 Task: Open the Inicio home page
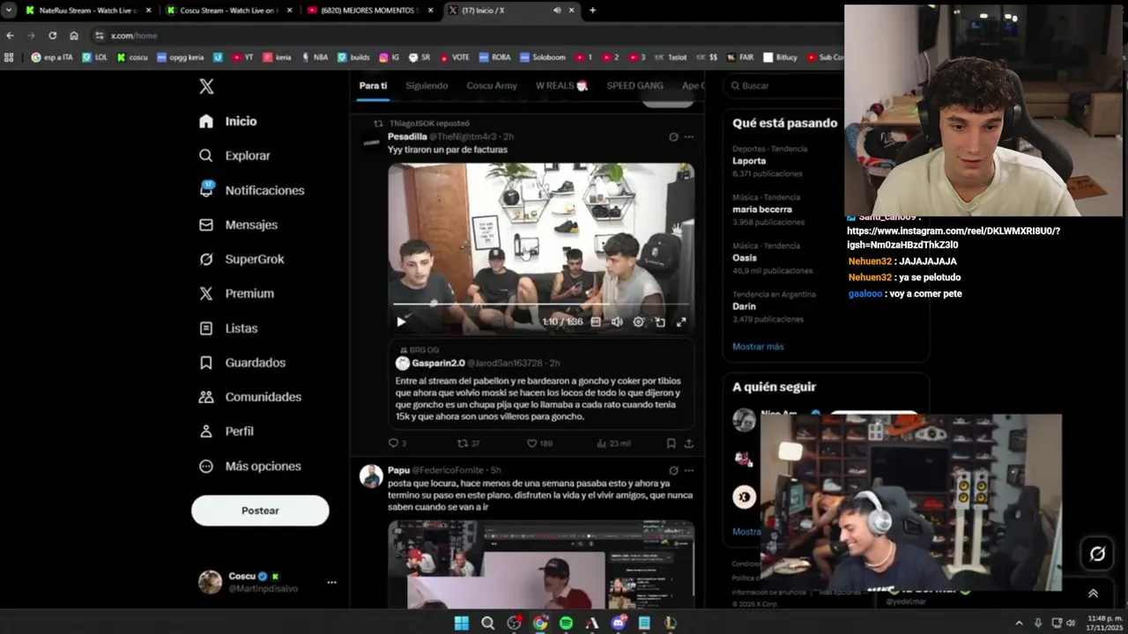pos(228,122)
